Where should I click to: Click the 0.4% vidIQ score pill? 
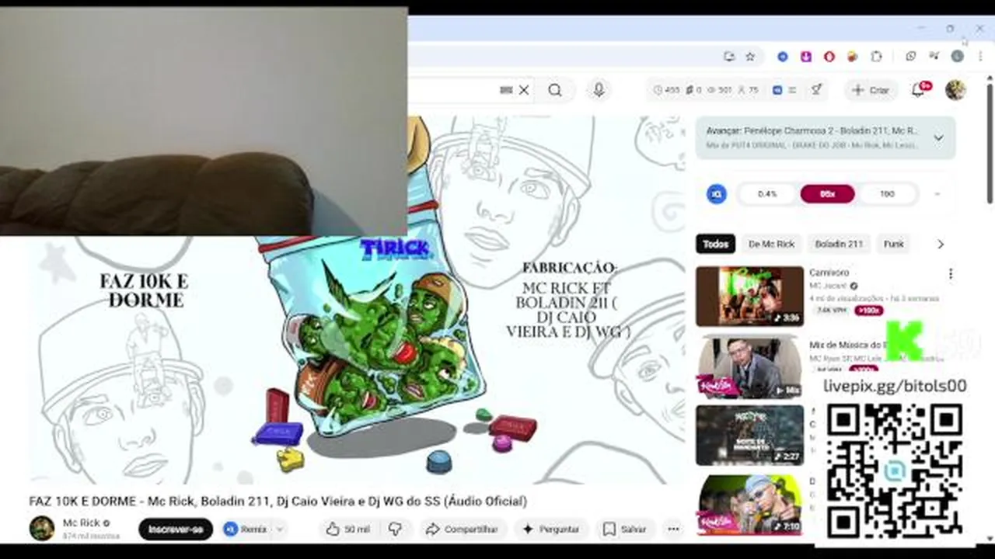point(766,194)
